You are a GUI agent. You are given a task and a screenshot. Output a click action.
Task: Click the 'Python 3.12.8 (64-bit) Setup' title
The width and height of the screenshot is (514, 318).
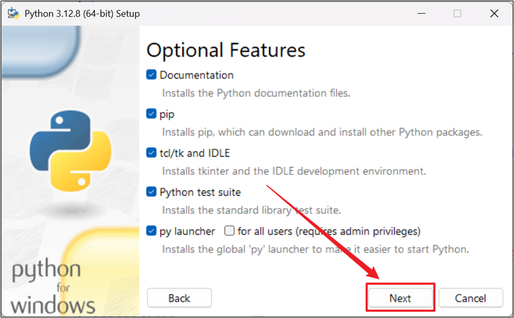click(x=82, y=14)
